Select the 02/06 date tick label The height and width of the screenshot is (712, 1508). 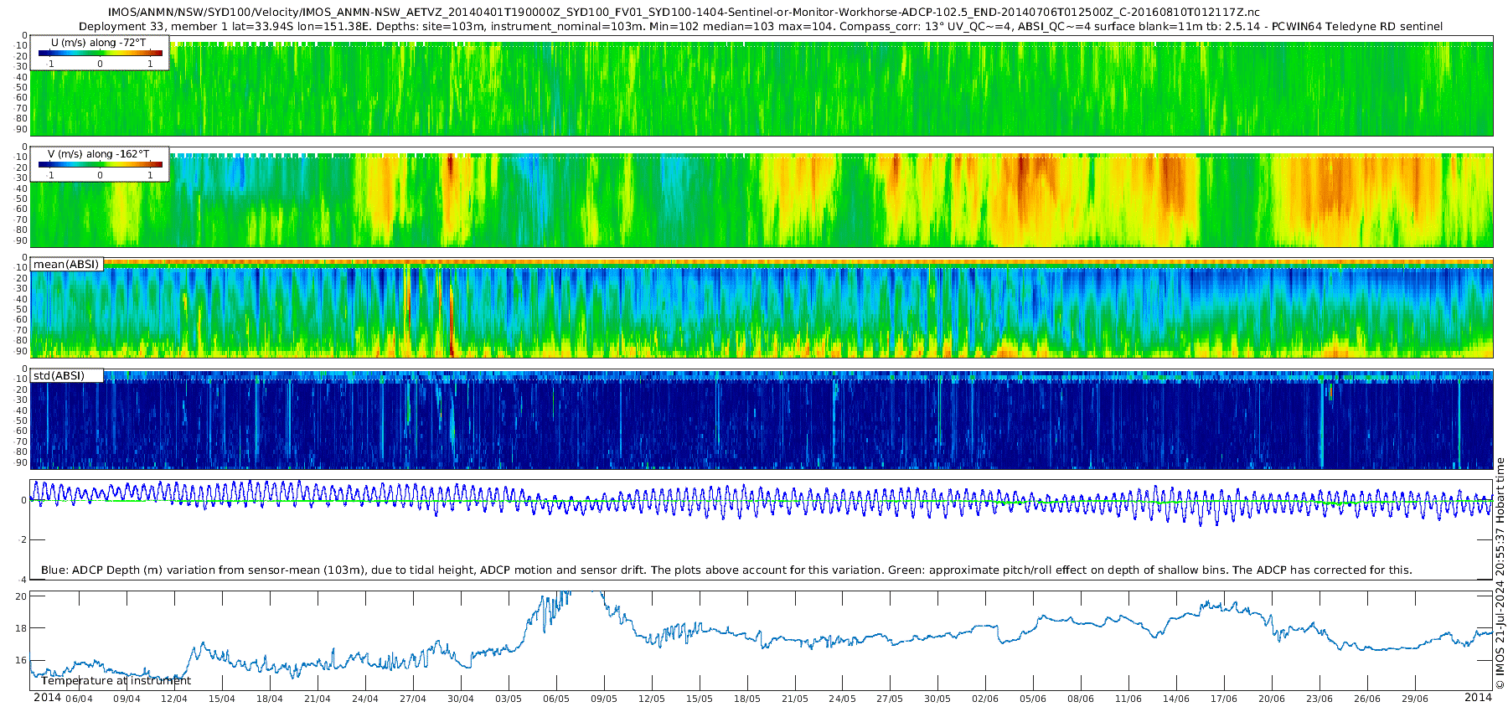[985, 699]
